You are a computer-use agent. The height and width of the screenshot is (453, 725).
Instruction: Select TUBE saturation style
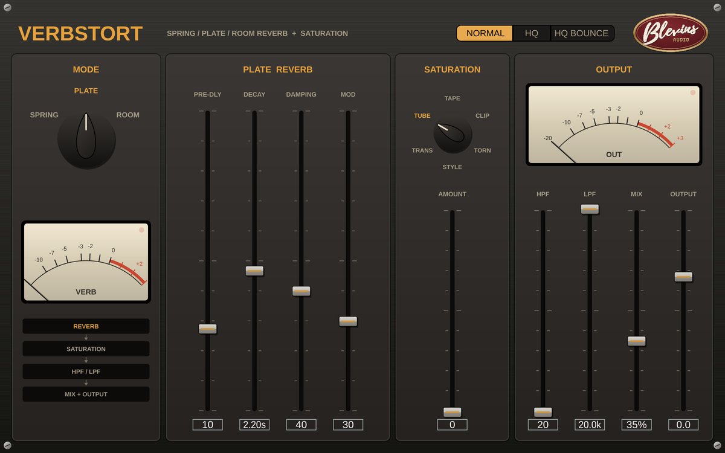pyautogui.click(x=422, y=115)
